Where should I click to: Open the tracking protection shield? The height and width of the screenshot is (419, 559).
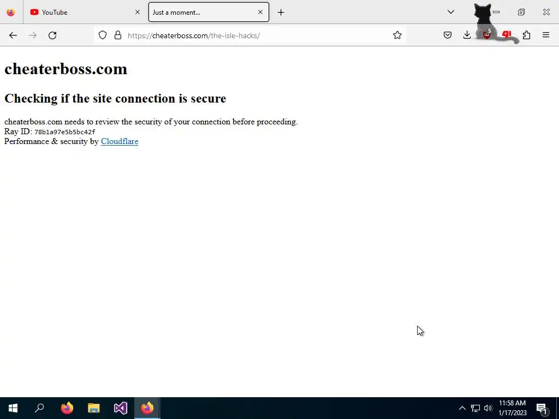tap(103, 35)
